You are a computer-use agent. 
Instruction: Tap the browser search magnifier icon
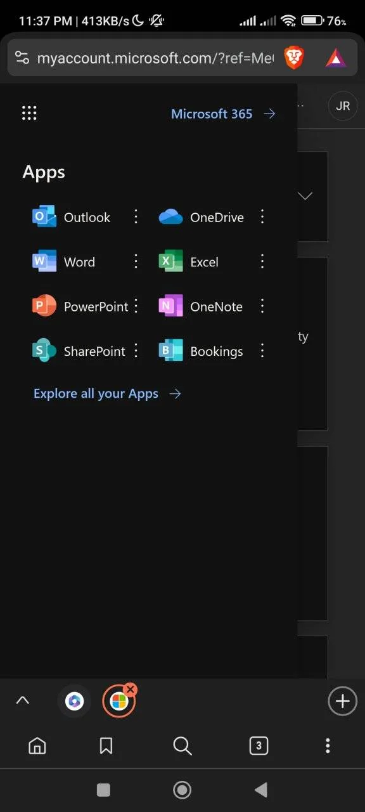(182, 746)
